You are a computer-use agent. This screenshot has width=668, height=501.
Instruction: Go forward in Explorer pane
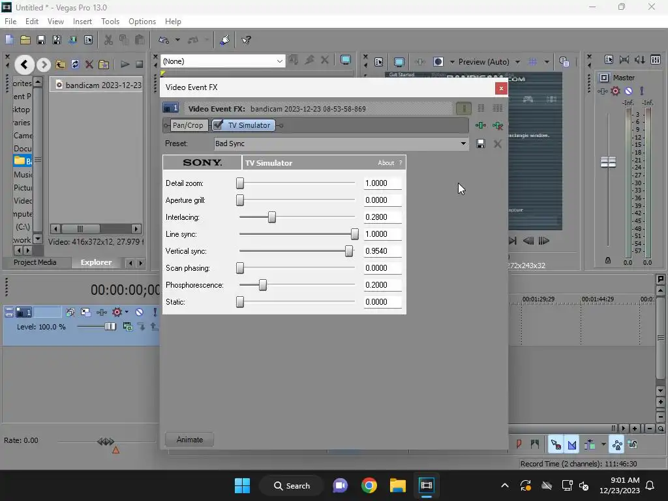click(44, 65)
